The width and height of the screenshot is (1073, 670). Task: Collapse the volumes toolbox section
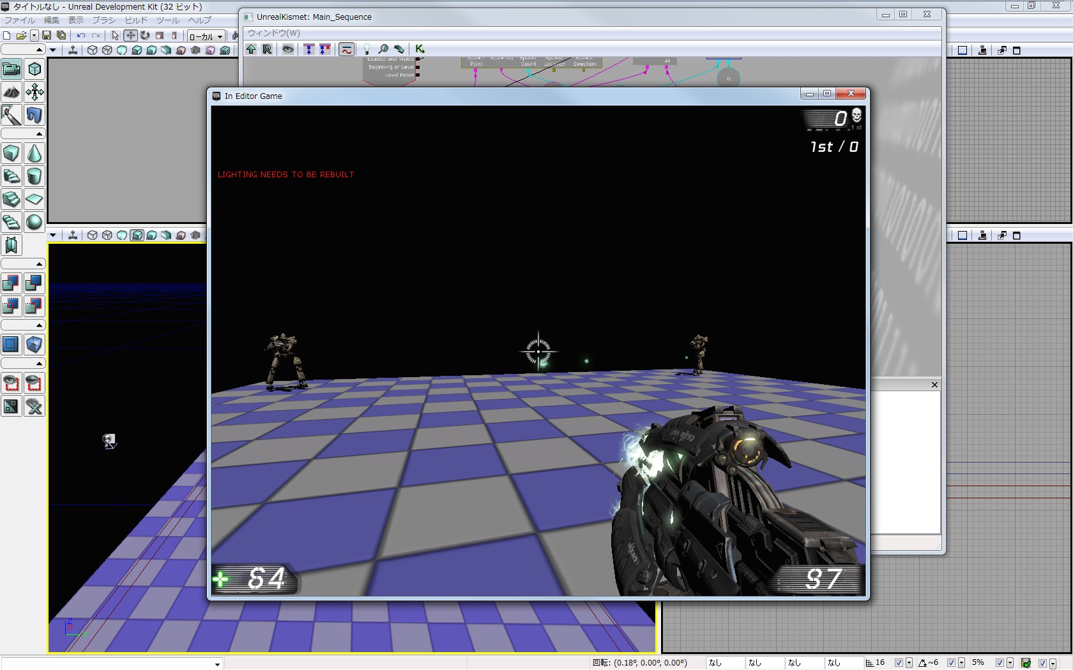point(22,325)
